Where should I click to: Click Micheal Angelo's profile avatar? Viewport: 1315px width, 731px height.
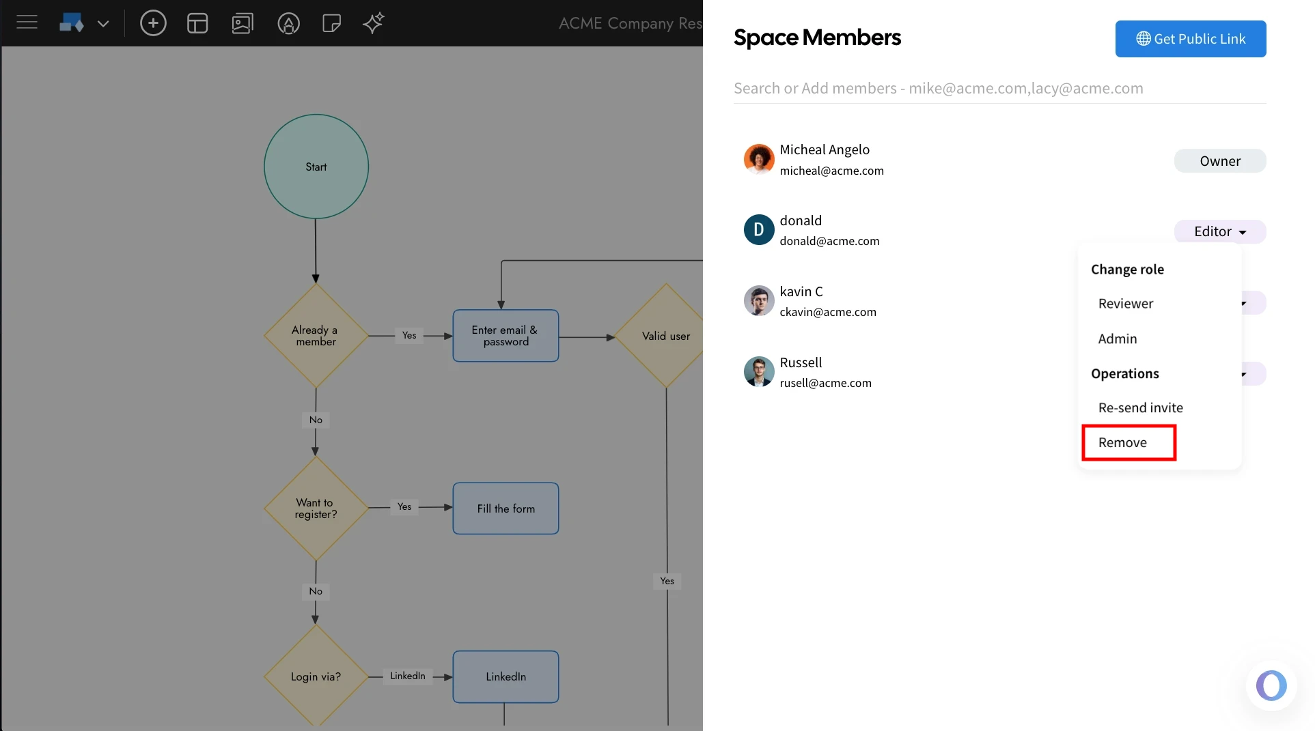pyautogui.click(x=758, y=159)
